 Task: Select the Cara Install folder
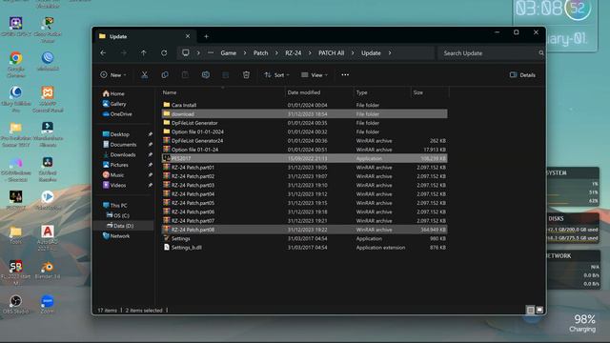pyautogui.click(x=304, y=105)
